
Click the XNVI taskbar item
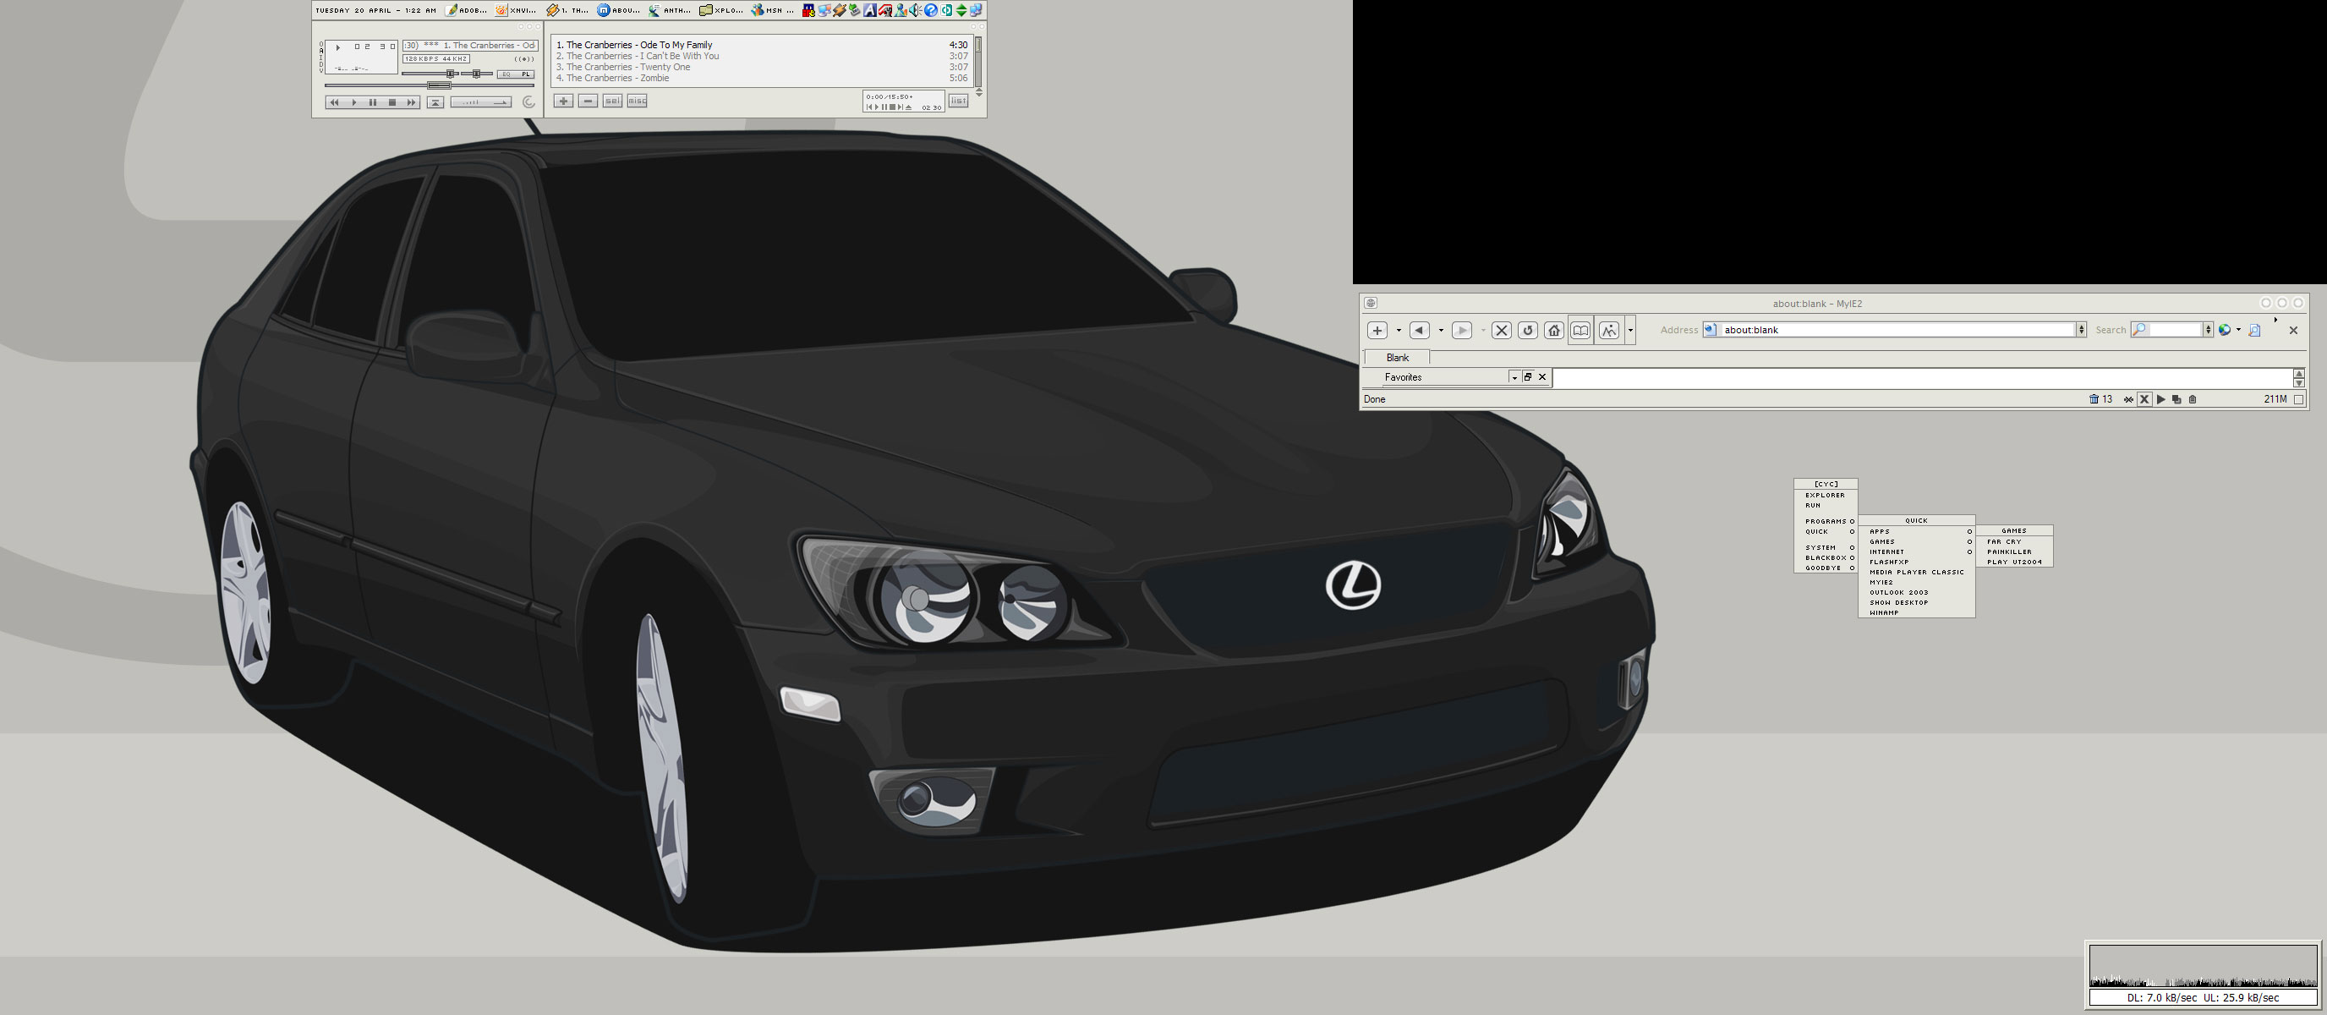click(x=515, y=11)
